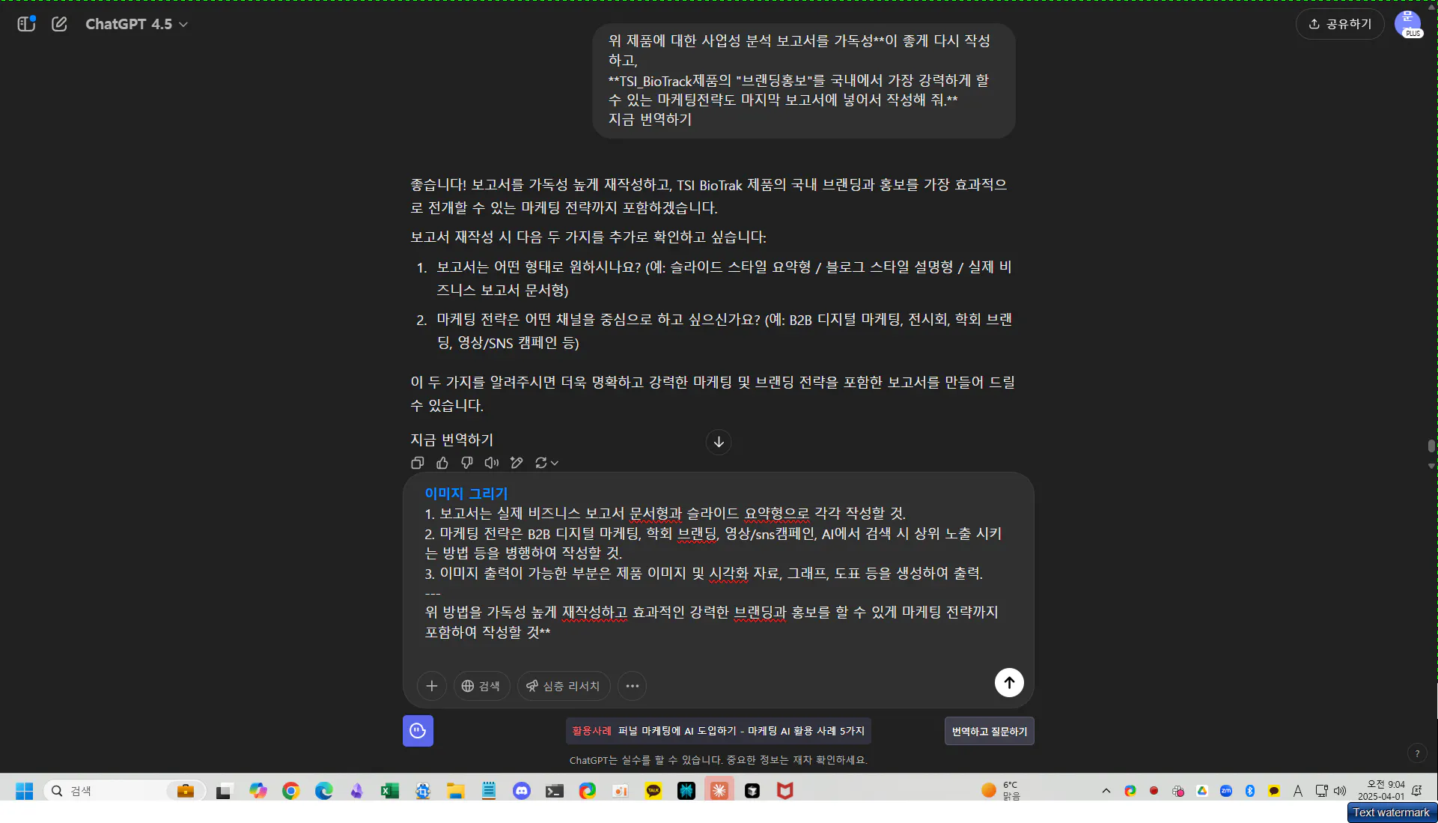This screenshot has height=823, width=1438.
Task: Open Obsidian from the taskbar
Action: (x=357, y=791)
